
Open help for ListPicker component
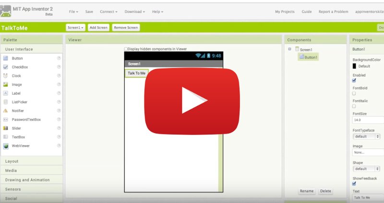pos(59,101)
